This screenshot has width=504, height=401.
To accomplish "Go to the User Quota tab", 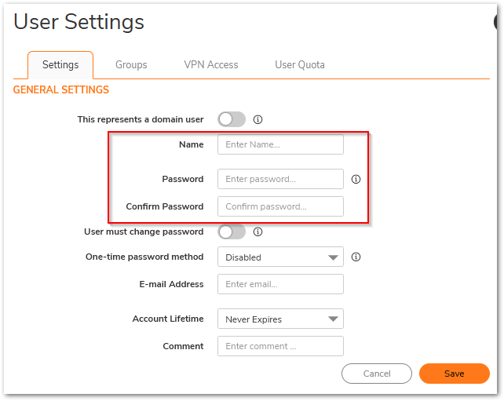I will point(300,64).
